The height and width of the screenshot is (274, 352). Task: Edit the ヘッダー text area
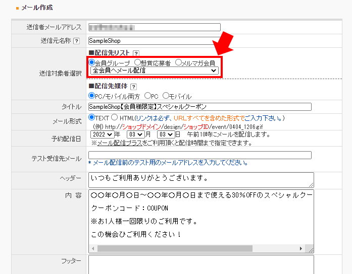(201, 180)
